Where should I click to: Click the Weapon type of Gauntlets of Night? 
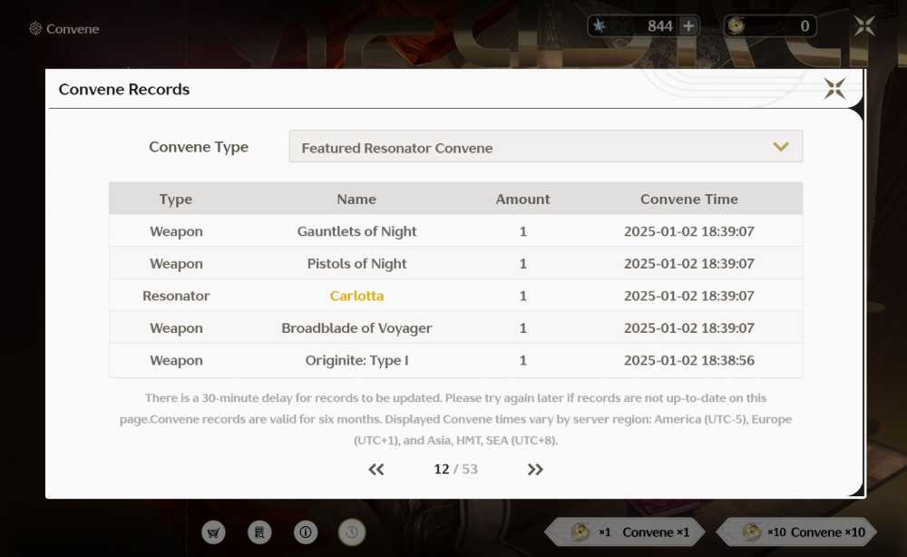176,231
